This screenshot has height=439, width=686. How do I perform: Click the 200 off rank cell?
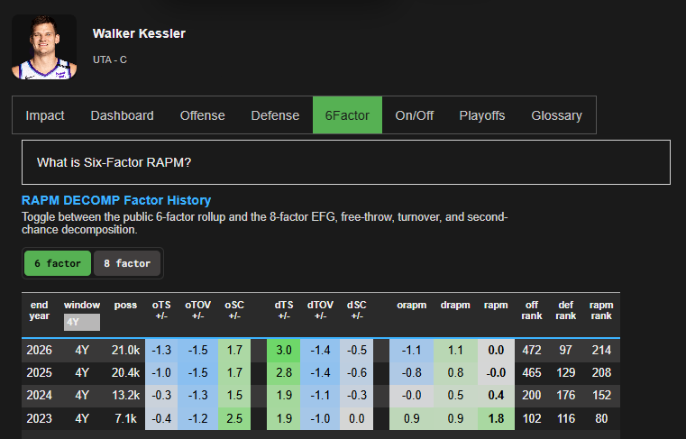532,396
